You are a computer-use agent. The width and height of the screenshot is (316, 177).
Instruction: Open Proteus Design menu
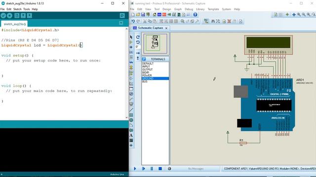click(x=167, y=9)
